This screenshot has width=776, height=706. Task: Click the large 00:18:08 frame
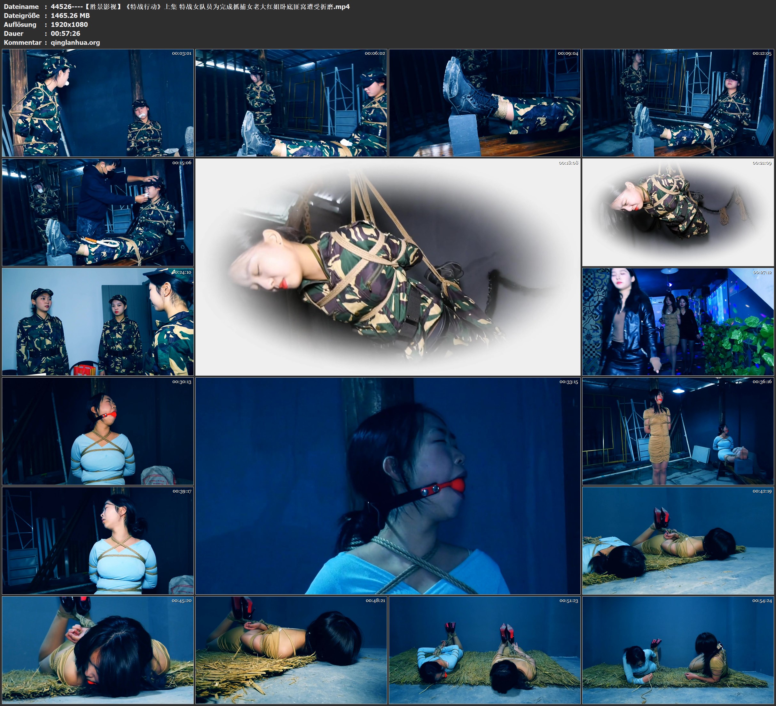388,267
